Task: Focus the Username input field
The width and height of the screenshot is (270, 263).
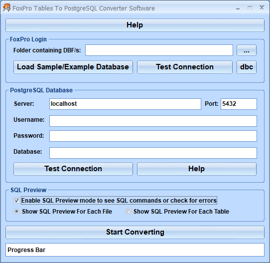Action: click(153, 121)
